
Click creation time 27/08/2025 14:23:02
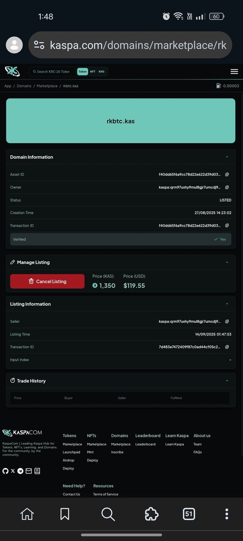coord(212,213)
